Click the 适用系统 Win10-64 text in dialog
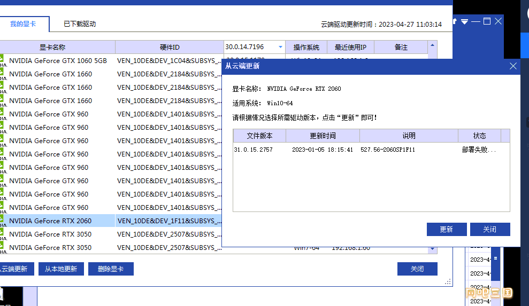The width and height of the screenshot is (529, 306). coord(263,103)
